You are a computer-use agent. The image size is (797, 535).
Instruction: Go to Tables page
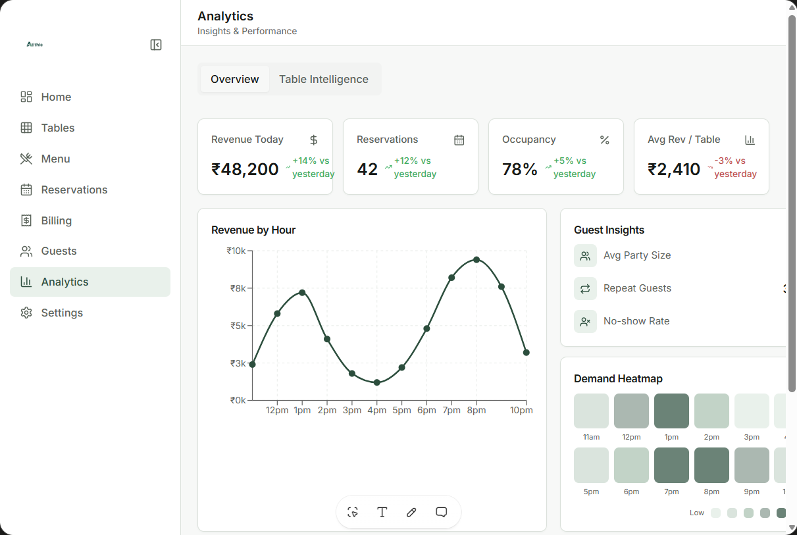90,128
